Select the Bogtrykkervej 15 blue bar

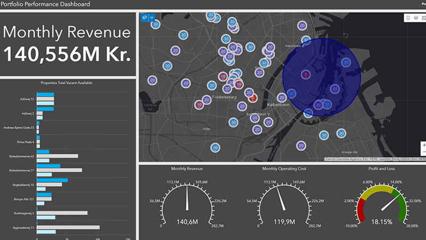point(52,180)
